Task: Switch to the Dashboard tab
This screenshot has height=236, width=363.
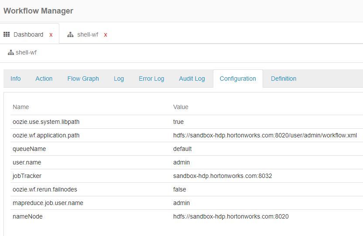Action: 28,34
